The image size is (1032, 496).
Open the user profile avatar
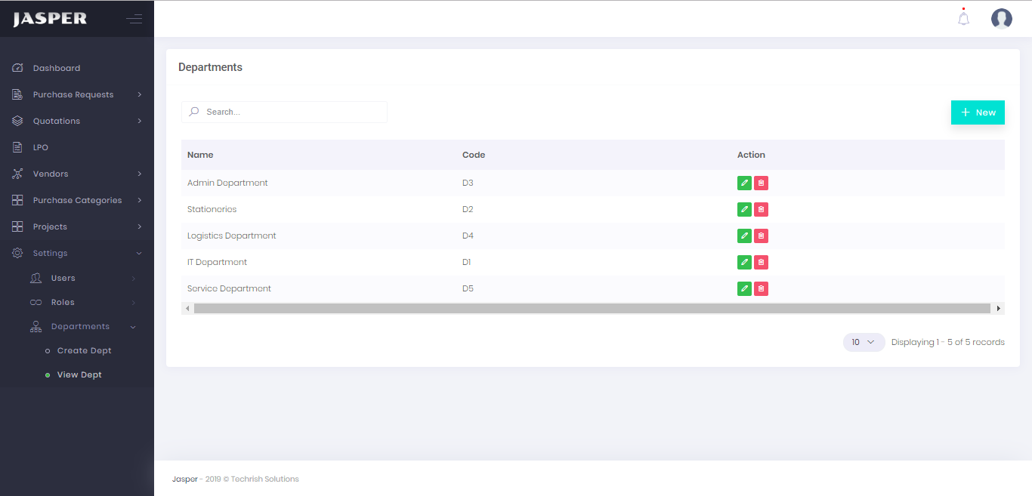[x=1001, y=19]
